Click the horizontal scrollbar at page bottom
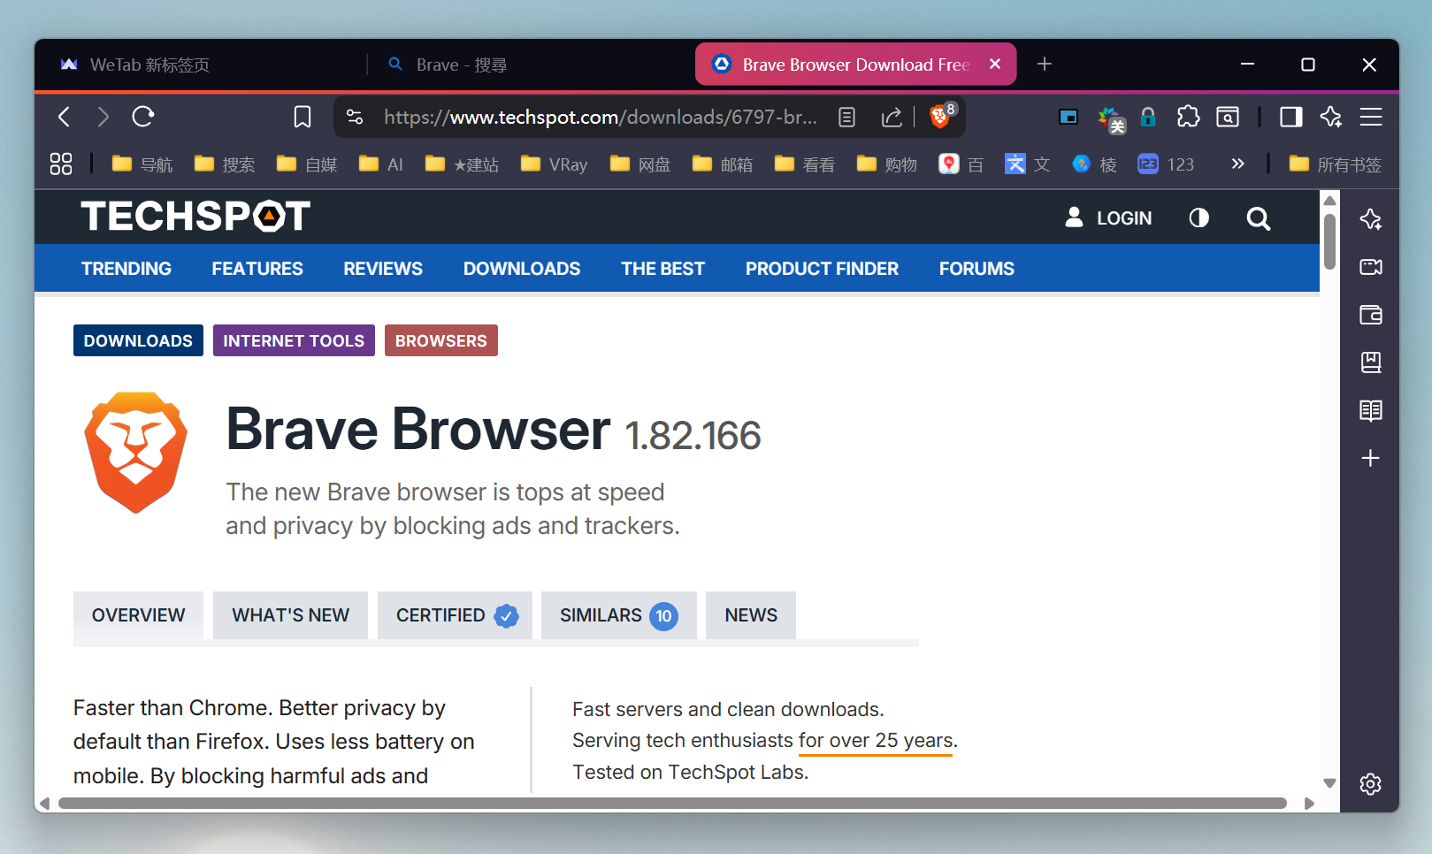This screenshot has height=854, width=1432. pos(672,803)
